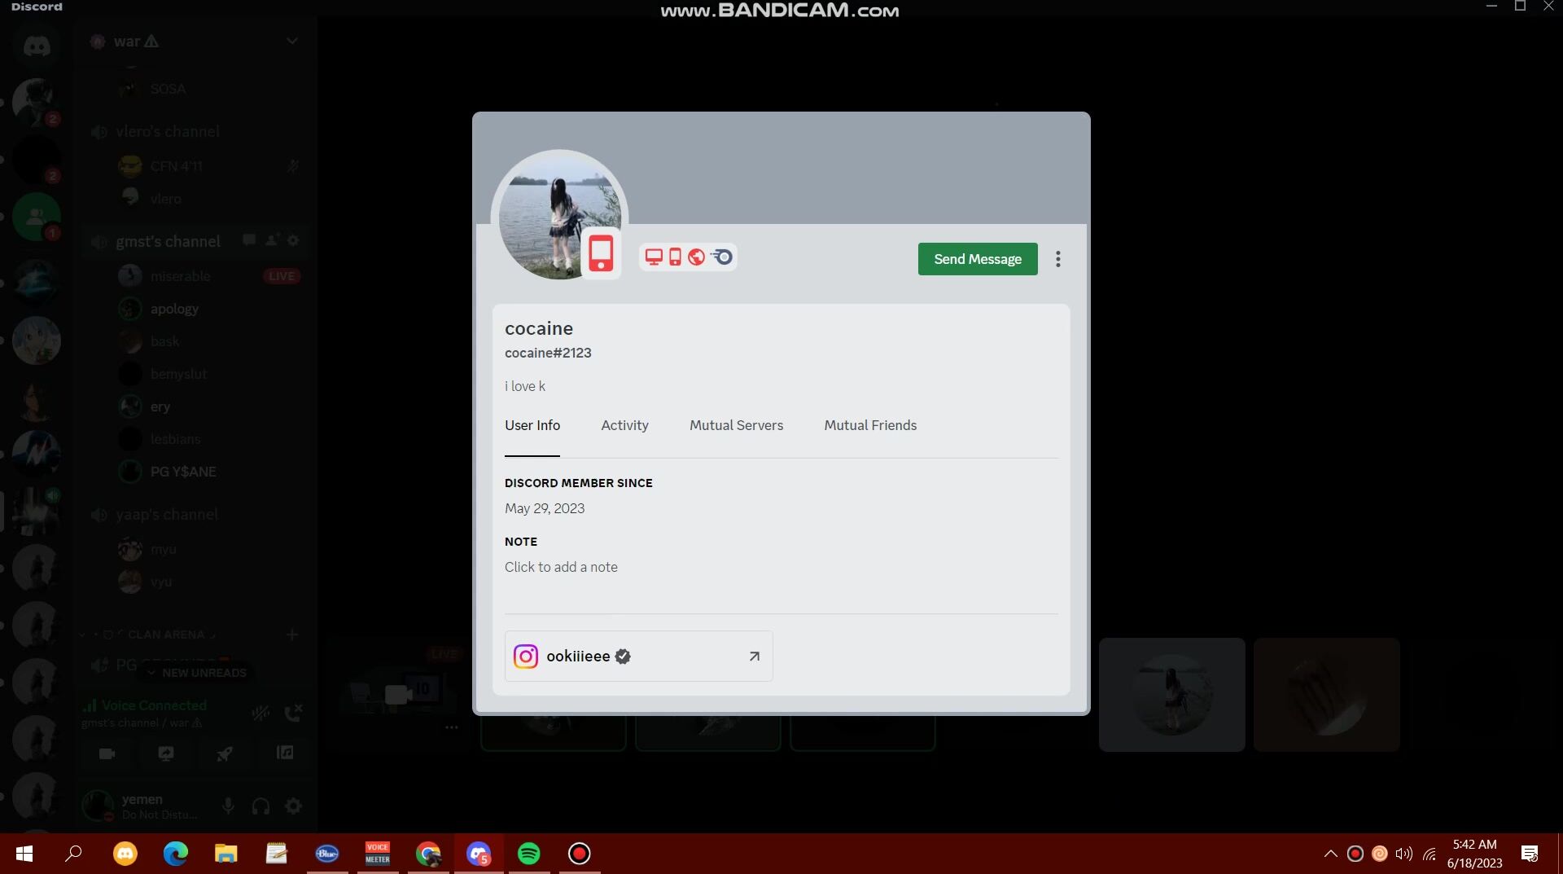The height and width of the screenshot is (874, 1563).
Task: Edit gmst's channel settings gear
Action: (x=293, y=240)
